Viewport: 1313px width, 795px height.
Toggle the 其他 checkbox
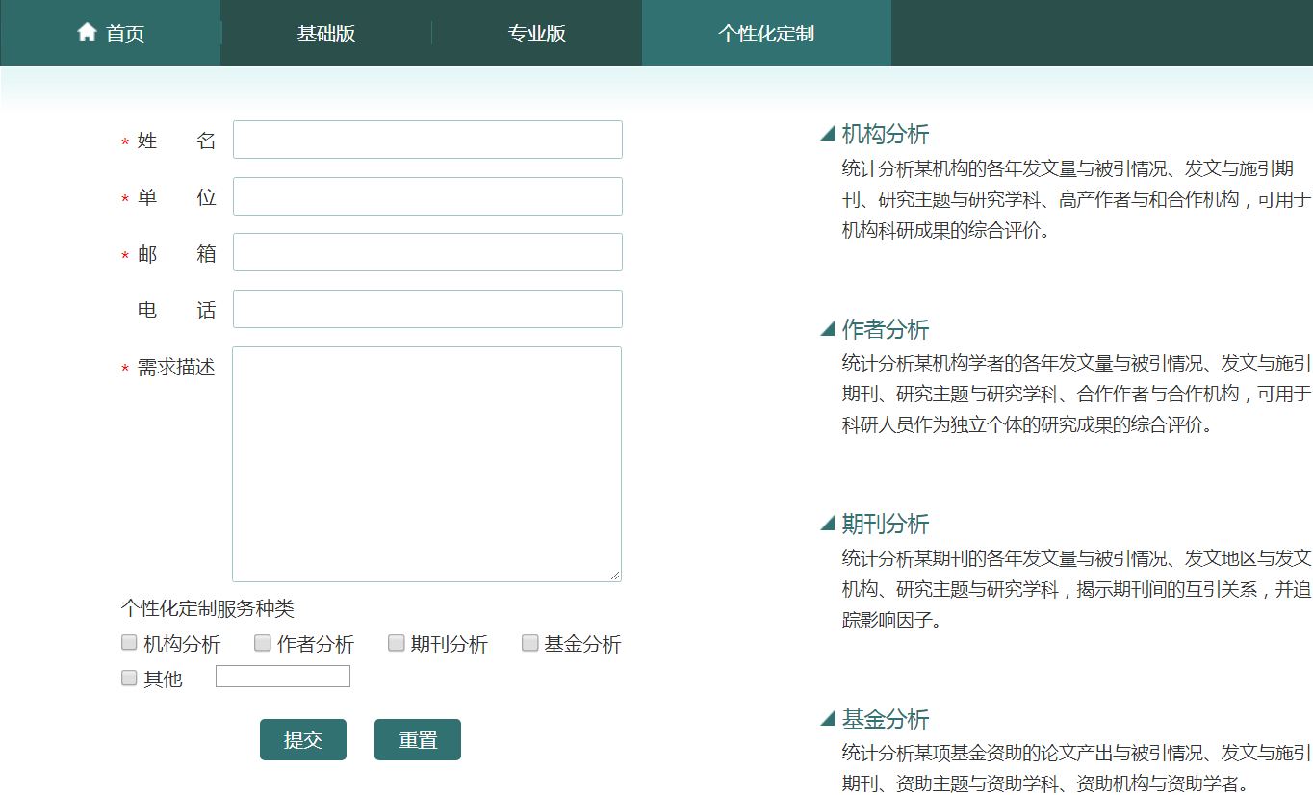(x=129, y=678)
